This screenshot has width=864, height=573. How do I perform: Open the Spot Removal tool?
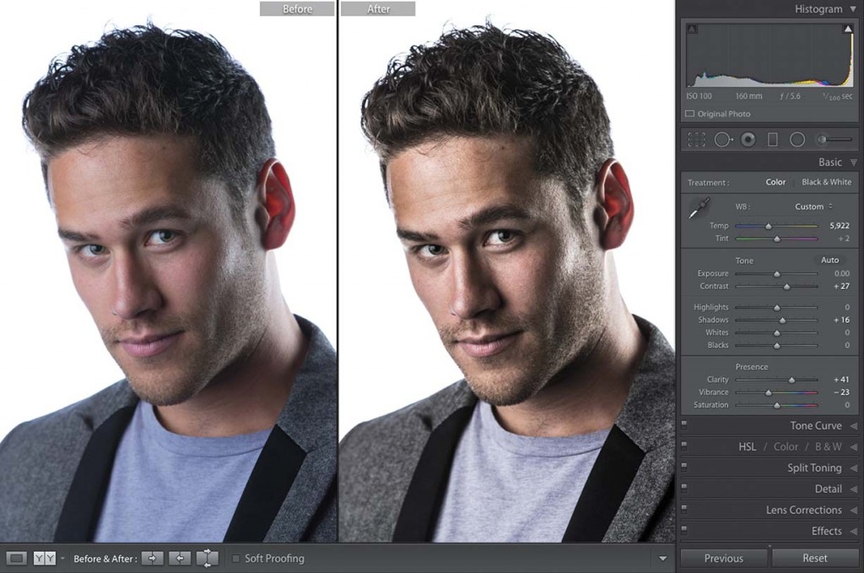tap(724, 139)
